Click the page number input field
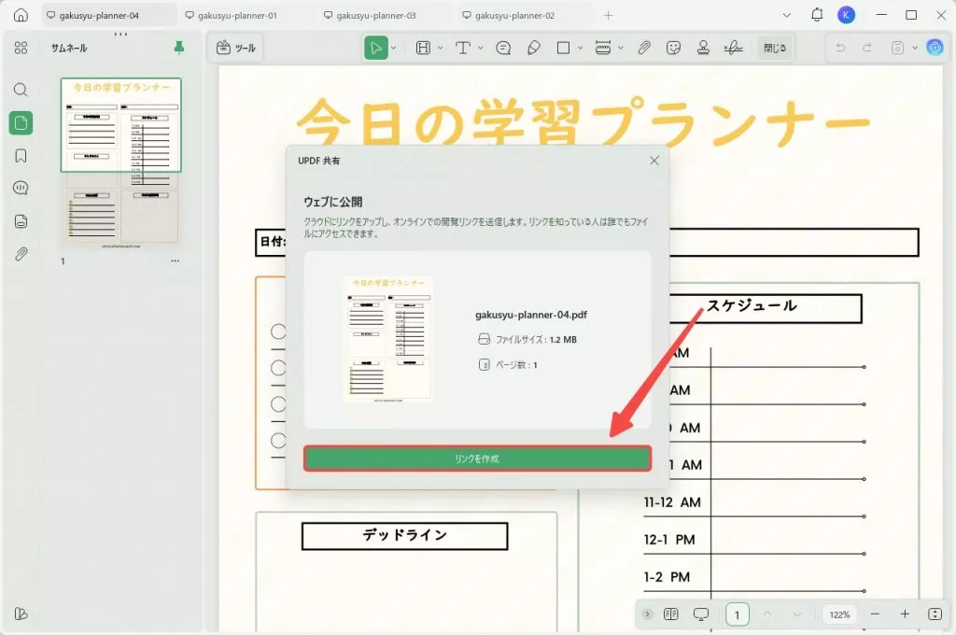 point(737,614)
